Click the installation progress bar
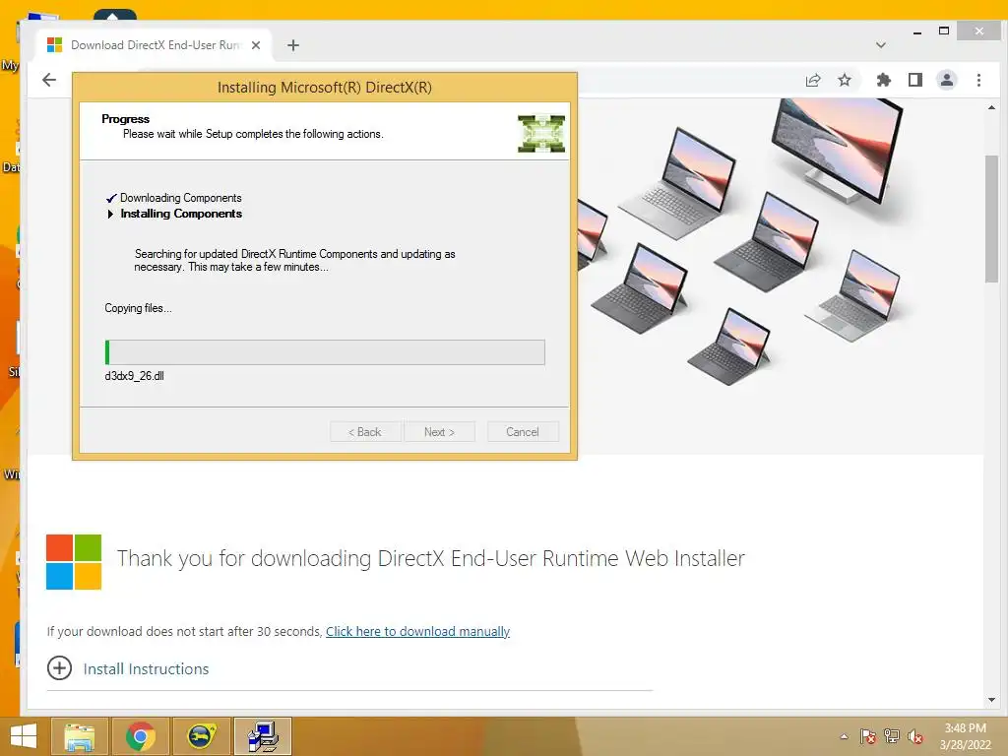The width and height of the screenshot is (1008, 756). pos(325,352)
